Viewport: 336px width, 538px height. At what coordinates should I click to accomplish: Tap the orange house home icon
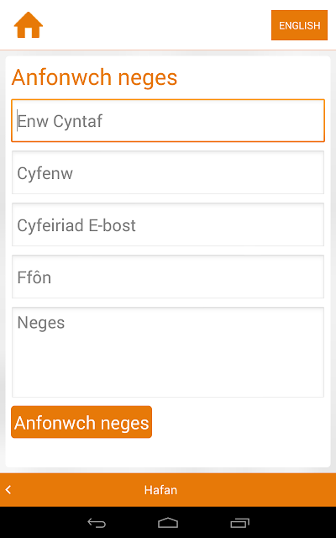click(28, 25)
